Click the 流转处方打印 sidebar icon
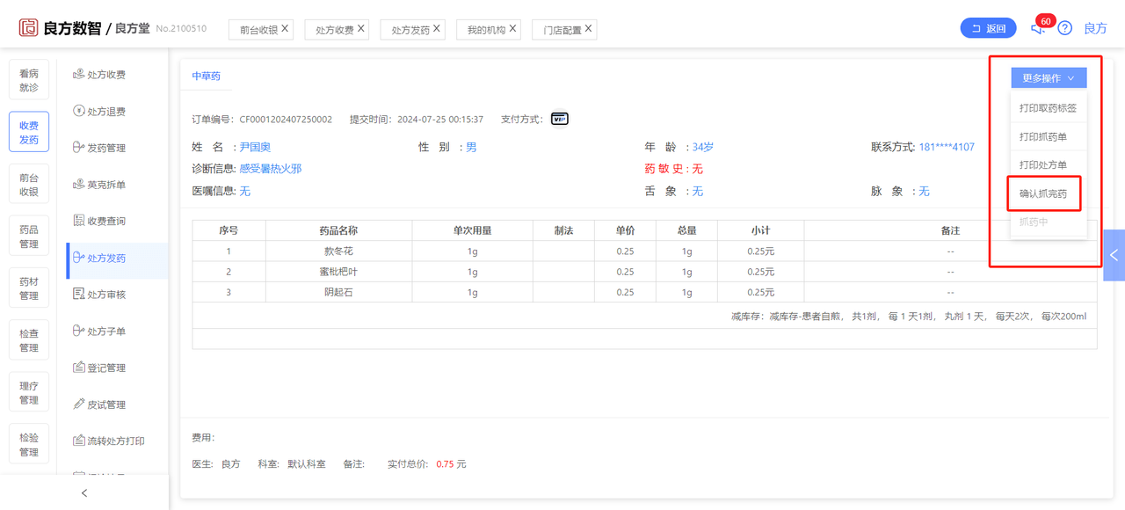The height and width of the screenshot is (510, 1125). pos(79,441)
